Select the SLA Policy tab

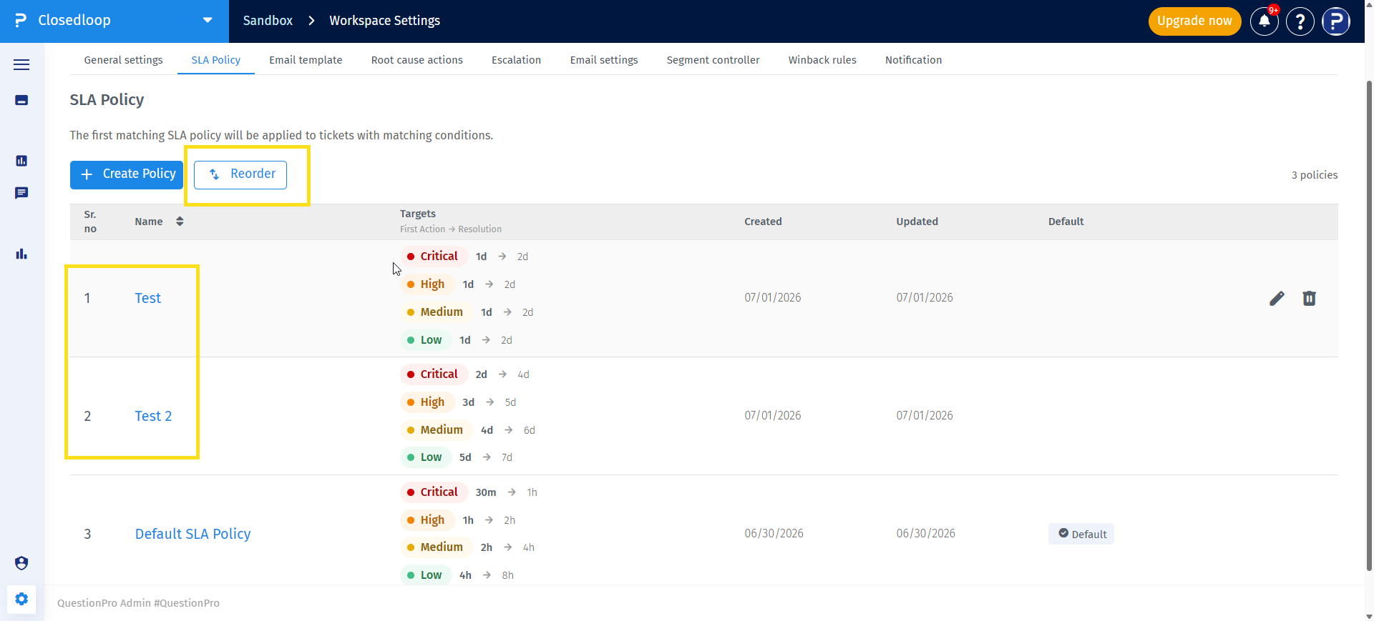tap(216, 60)
